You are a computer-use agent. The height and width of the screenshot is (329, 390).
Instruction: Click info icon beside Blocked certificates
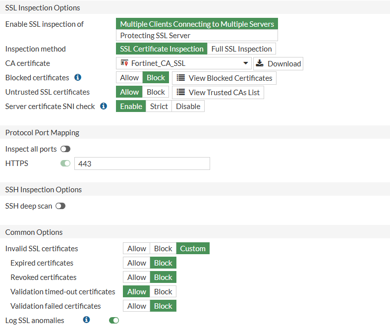coord(78,78)
